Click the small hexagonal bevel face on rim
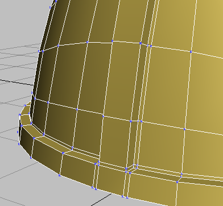 132,168
